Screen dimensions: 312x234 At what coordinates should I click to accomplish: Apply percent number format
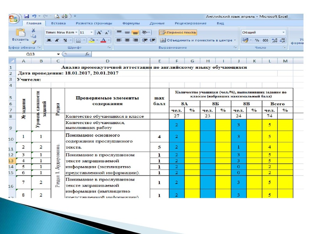tap(257, 40)
